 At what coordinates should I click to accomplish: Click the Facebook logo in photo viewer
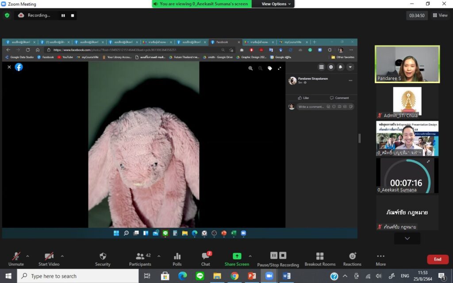coord(19,67)
